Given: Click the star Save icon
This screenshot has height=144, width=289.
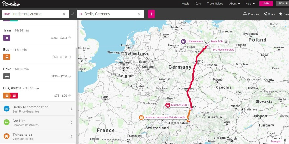Looking at the screenshot, I should pos(281,14).
